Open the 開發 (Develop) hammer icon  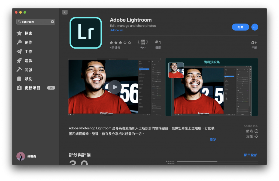[19, 70]
